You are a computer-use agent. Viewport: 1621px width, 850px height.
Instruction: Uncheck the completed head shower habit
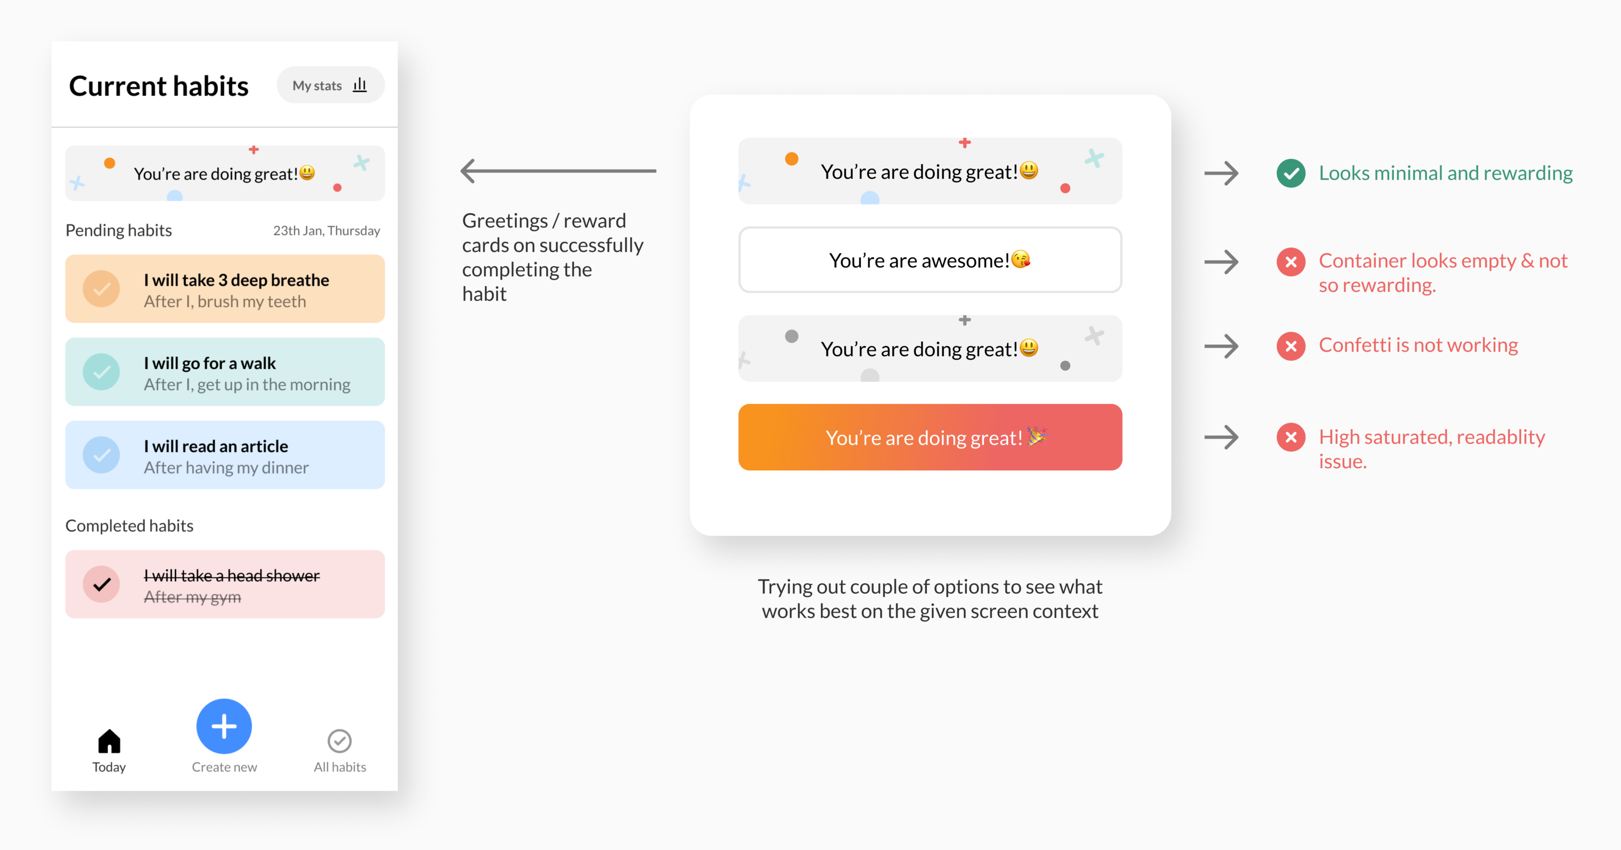[x=101, y=584]
